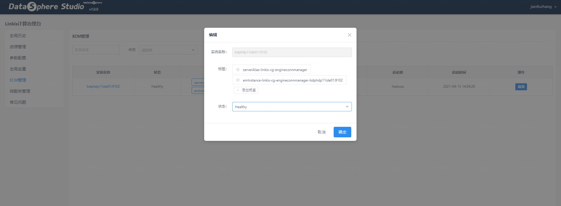Open the status filter dropdown in ECM管理
This screenshot has width=561, height=206.
168,50
